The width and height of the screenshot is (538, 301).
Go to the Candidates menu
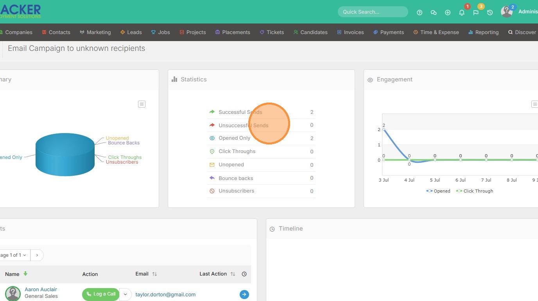coord(310,32)
